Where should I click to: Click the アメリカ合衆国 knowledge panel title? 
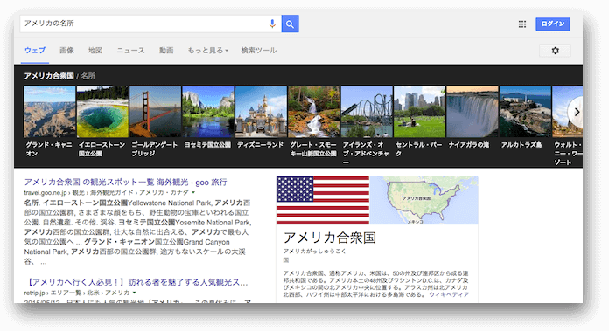[329, 238]
